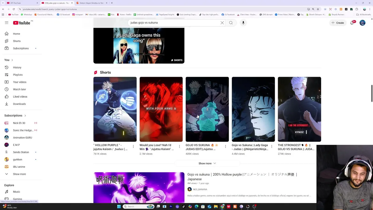
Task: Start voice search with microphone icon
Action: point(243,23)
